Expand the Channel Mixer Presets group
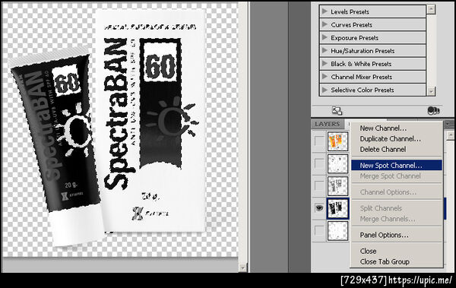Viewport: 456px width, 288px height. pyautogui.click(x=325, y=77)
